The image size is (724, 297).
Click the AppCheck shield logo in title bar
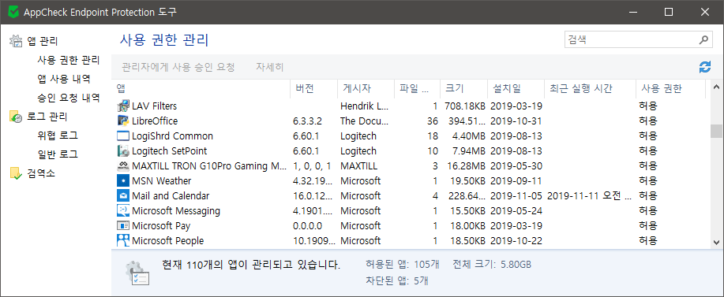click(13, 13)
